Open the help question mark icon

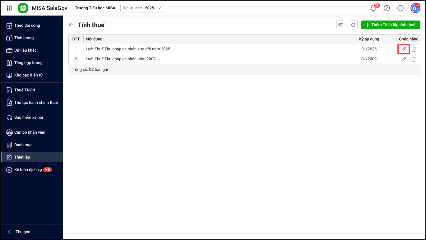pos(387,8)
